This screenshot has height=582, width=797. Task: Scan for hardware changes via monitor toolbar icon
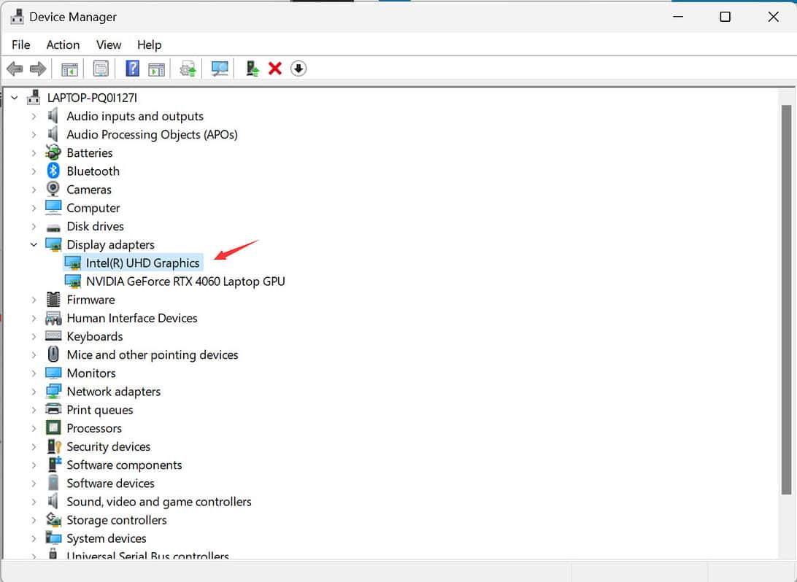click(x=220, y=69)
